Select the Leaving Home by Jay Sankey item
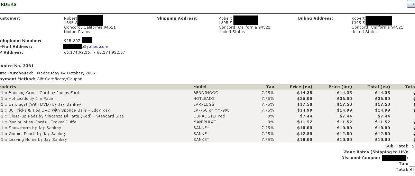415x176 pixels. [x=207, y=139]
